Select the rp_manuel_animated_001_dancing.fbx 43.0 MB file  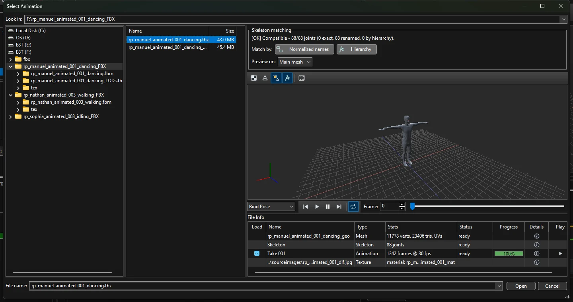(x=181, y=40)
